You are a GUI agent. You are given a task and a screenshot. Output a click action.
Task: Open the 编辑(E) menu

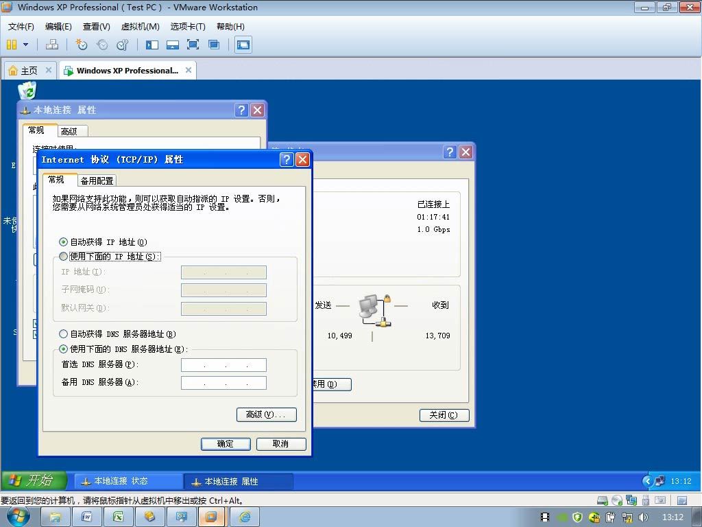tap(58, 27)
